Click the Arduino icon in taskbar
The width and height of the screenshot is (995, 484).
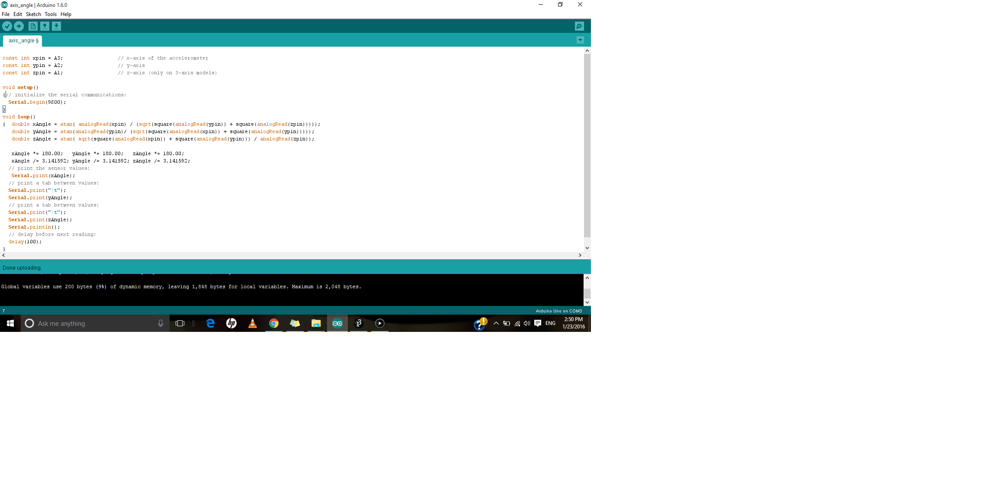pyautogui.click(x=337, y=323)
